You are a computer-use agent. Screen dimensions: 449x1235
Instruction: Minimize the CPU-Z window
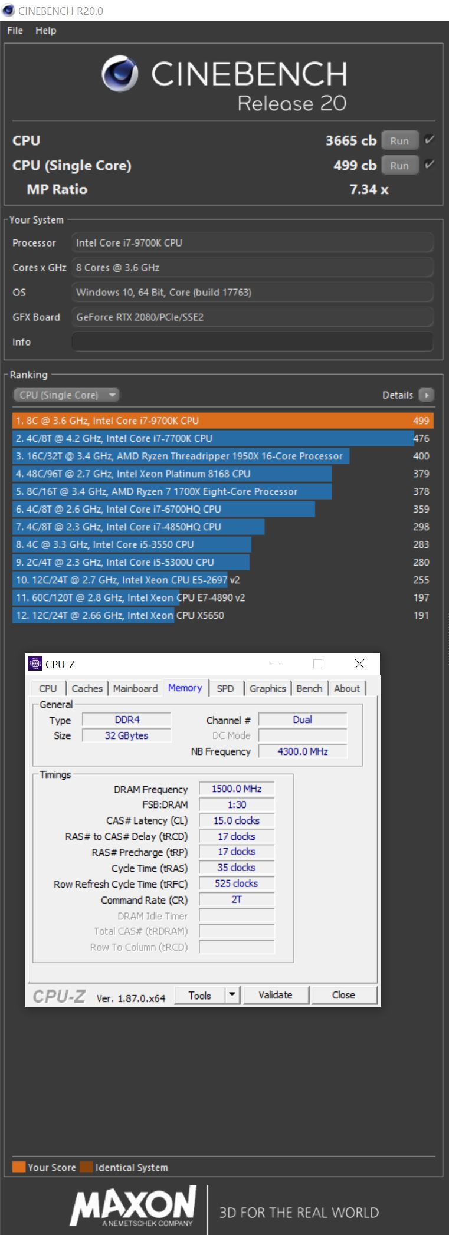[x=277, y=664]
